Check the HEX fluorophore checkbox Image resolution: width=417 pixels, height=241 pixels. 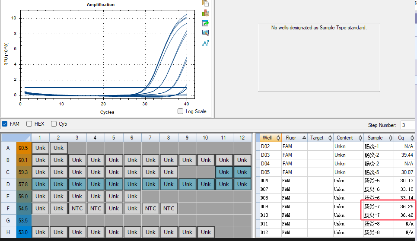(29, 124)
